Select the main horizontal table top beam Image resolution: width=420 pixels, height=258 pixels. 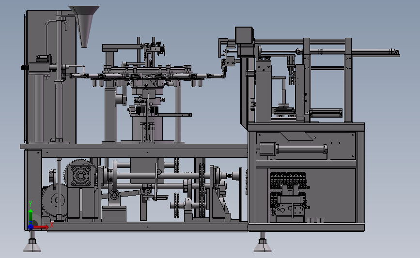coord(134,146)
